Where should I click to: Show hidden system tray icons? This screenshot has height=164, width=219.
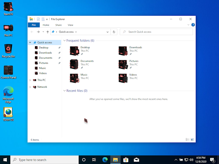point(176,160)
